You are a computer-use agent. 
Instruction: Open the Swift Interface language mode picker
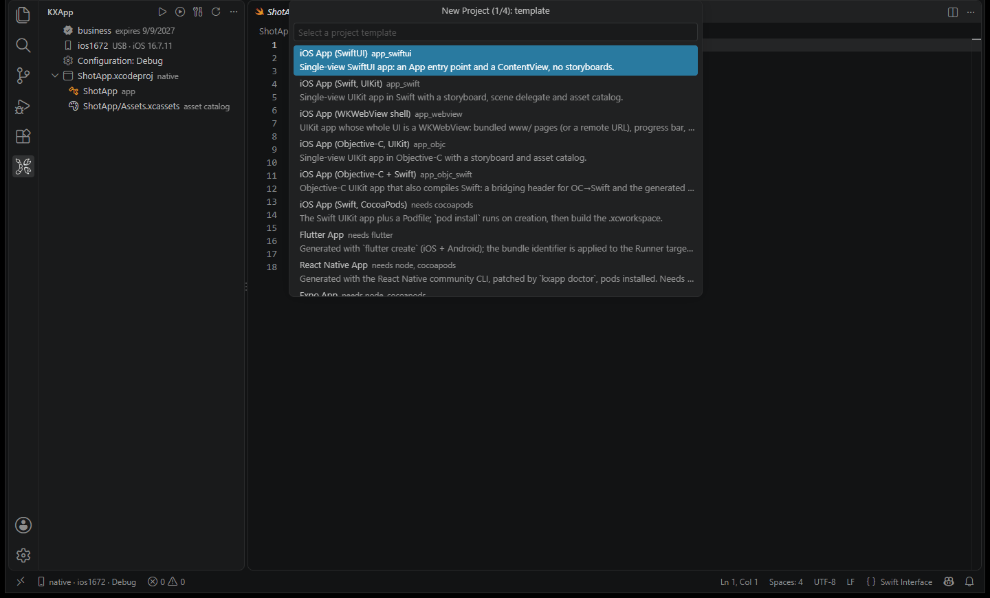click(x=899, y=582)
